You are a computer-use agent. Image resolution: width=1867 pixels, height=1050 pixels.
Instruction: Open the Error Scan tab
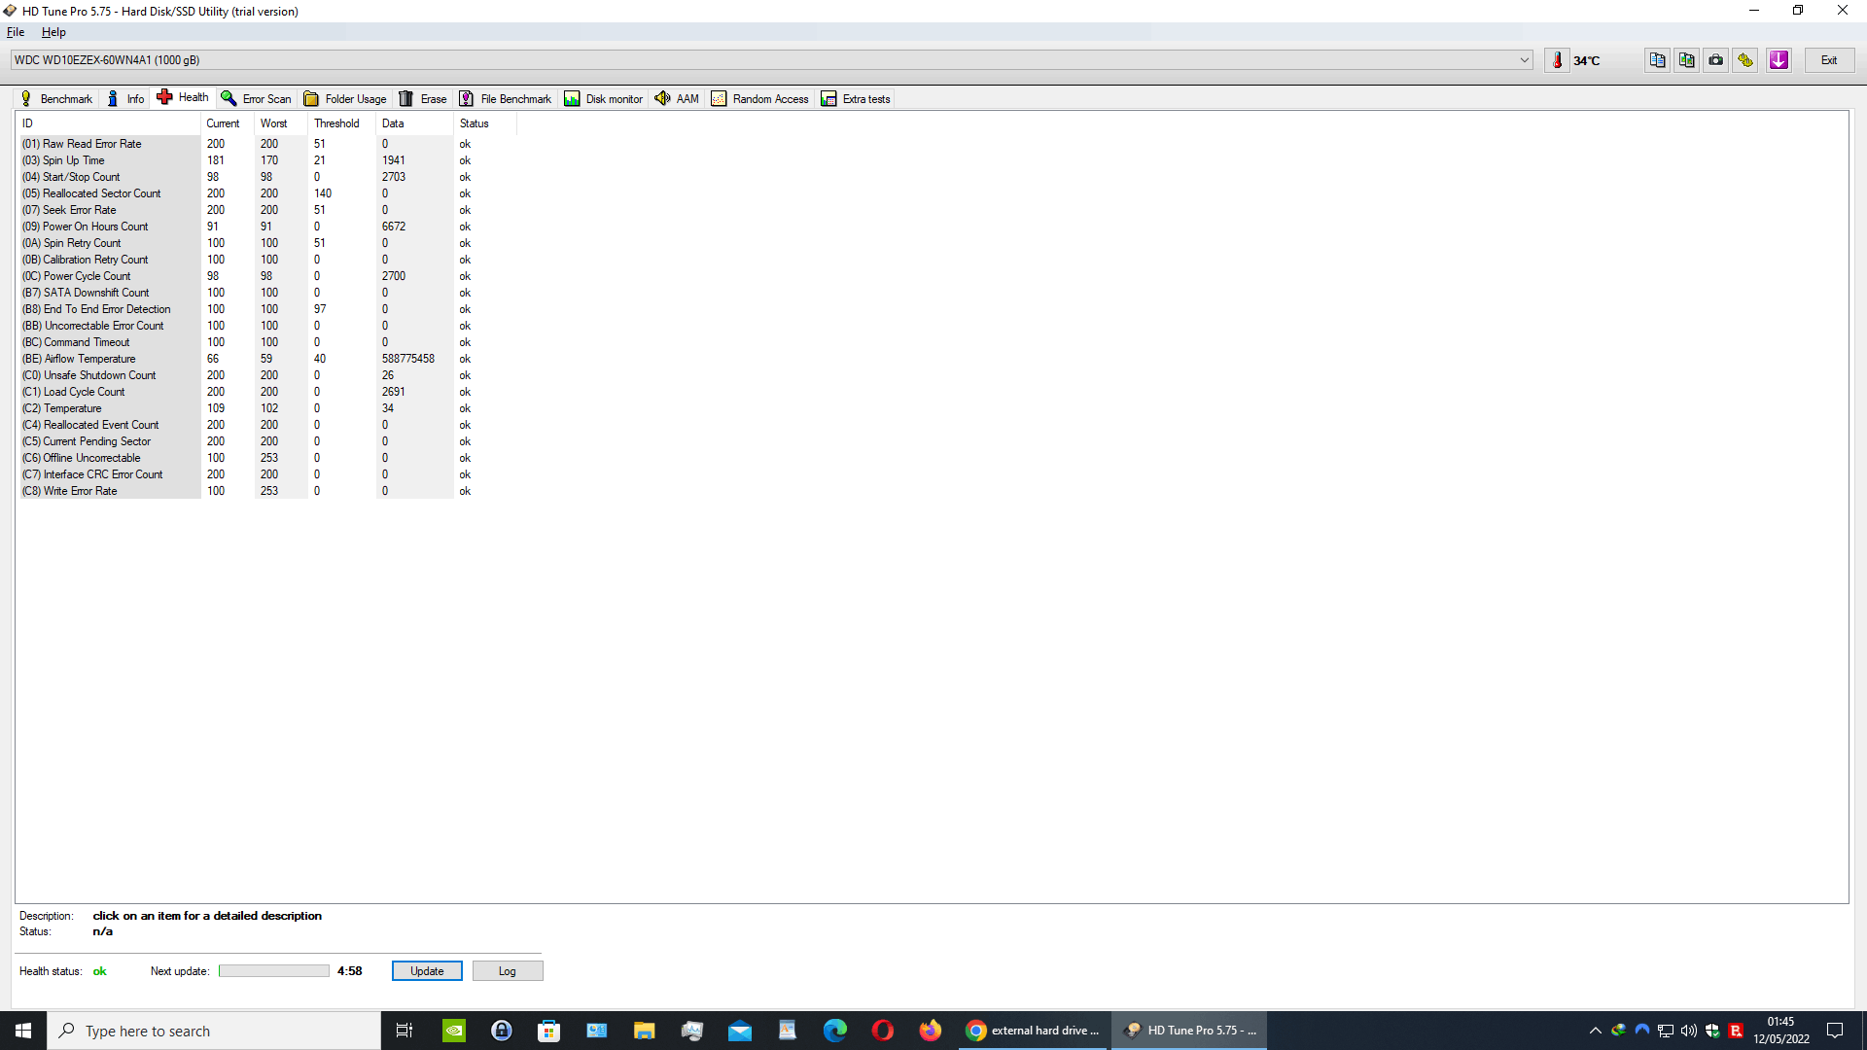point(257,99)
